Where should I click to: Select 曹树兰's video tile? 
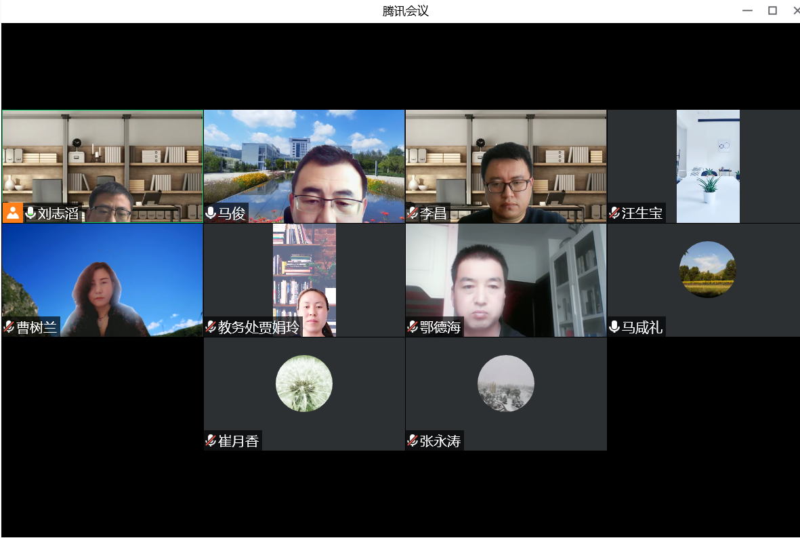102,281
